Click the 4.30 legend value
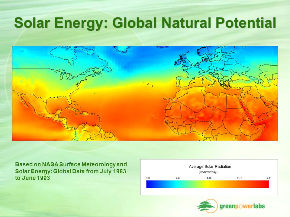 coord(209,178)
